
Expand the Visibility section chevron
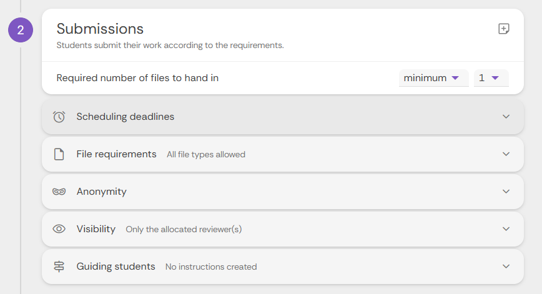506,229
